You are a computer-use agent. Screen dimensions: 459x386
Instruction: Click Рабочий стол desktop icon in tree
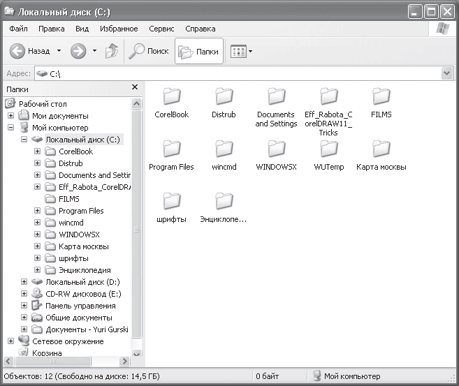click(x=10, y=103)
